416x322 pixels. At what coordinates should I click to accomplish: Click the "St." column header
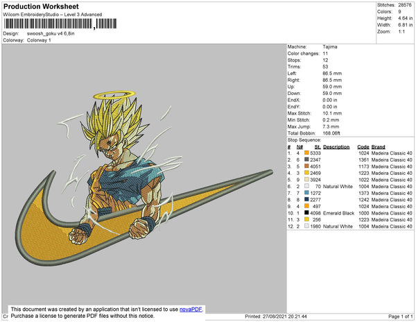[318, 147]
